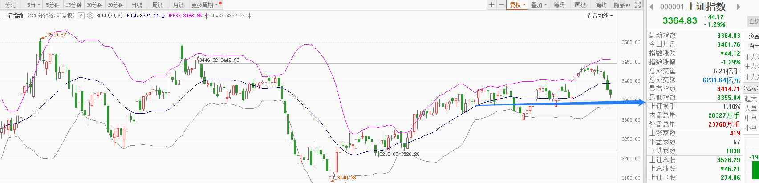
Task: Click the 3218.65-3220.28 gap label
Action: [x=399, y=154]
